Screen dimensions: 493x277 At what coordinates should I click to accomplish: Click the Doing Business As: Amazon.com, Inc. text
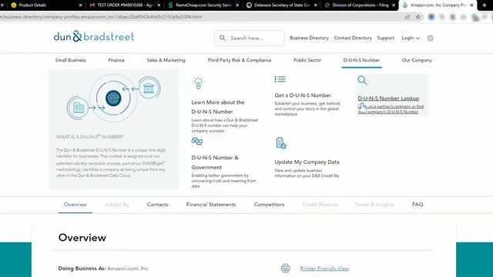(103, 269)
